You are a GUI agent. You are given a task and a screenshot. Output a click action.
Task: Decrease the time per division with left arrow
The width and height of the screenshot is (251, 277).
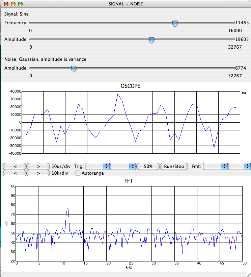pos(15,166)
